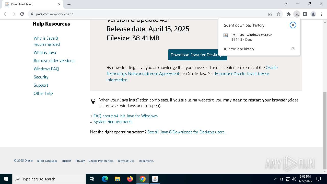Open Task View on taskbar
The image size is (327, 184).
click(x=92, y=179)
